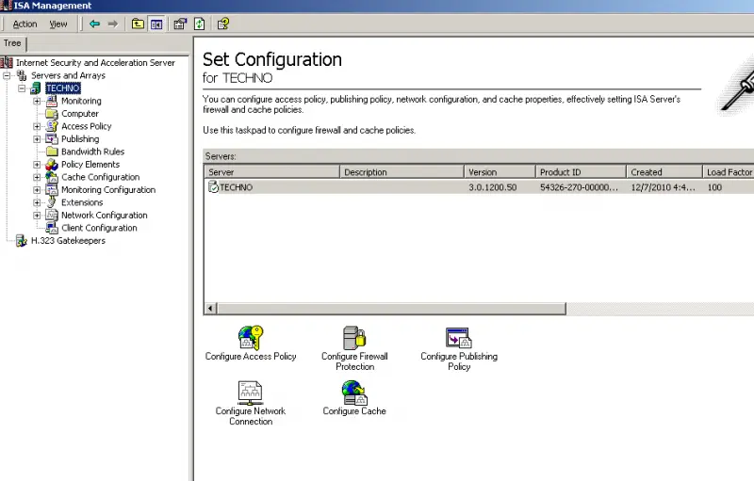This screenshot has width=754, height=481.
Task: Sort by the Product ID column header
Action: tap(581, 172)
